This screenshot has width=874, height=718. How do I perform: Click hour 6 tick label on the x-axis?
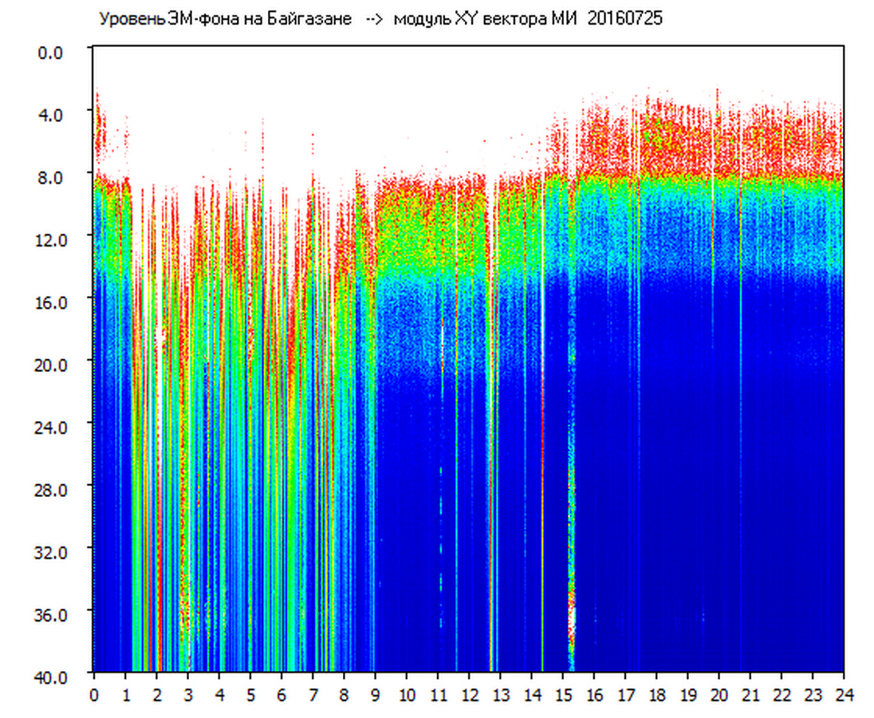tap(281, 693)
